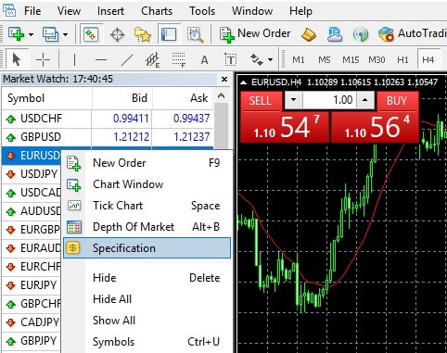Click the Bid column header

tap(121, 98)
